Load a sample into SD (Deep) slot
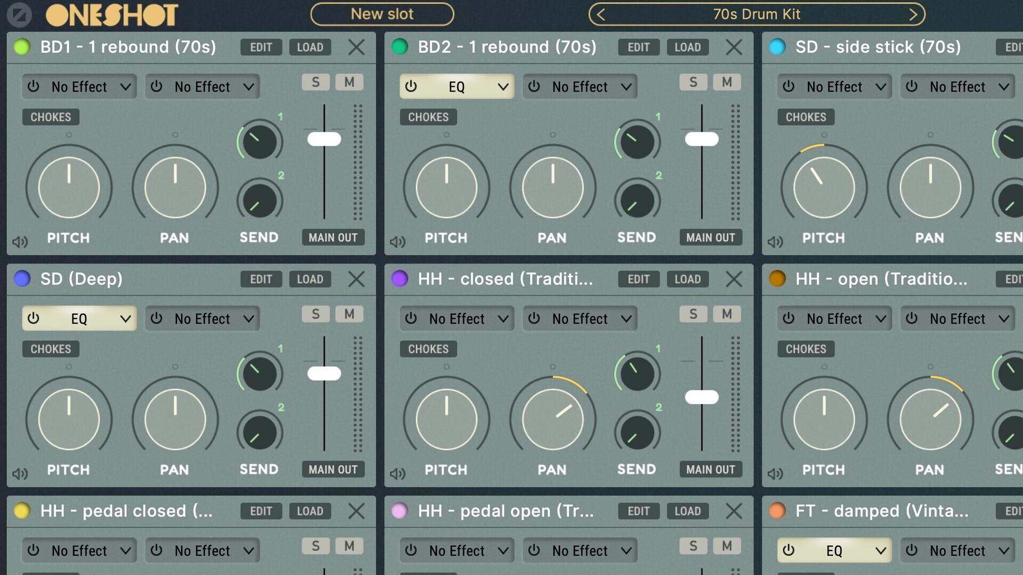Screen dimensions: 1023x575 310,280
